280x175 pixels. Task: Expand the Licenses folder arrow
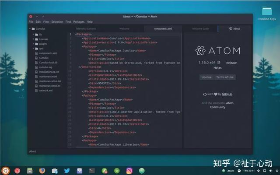point(33,39)
